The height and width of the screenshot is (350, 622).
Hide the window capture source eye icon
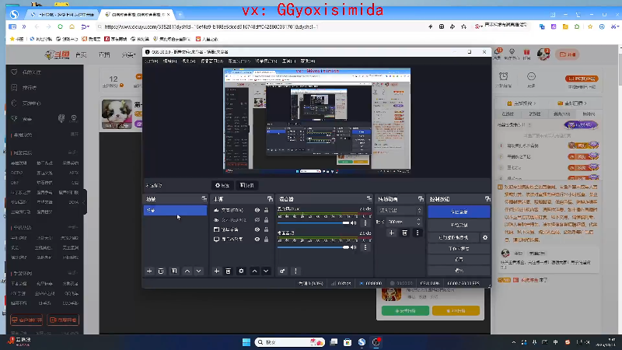(x=257, y=229)
